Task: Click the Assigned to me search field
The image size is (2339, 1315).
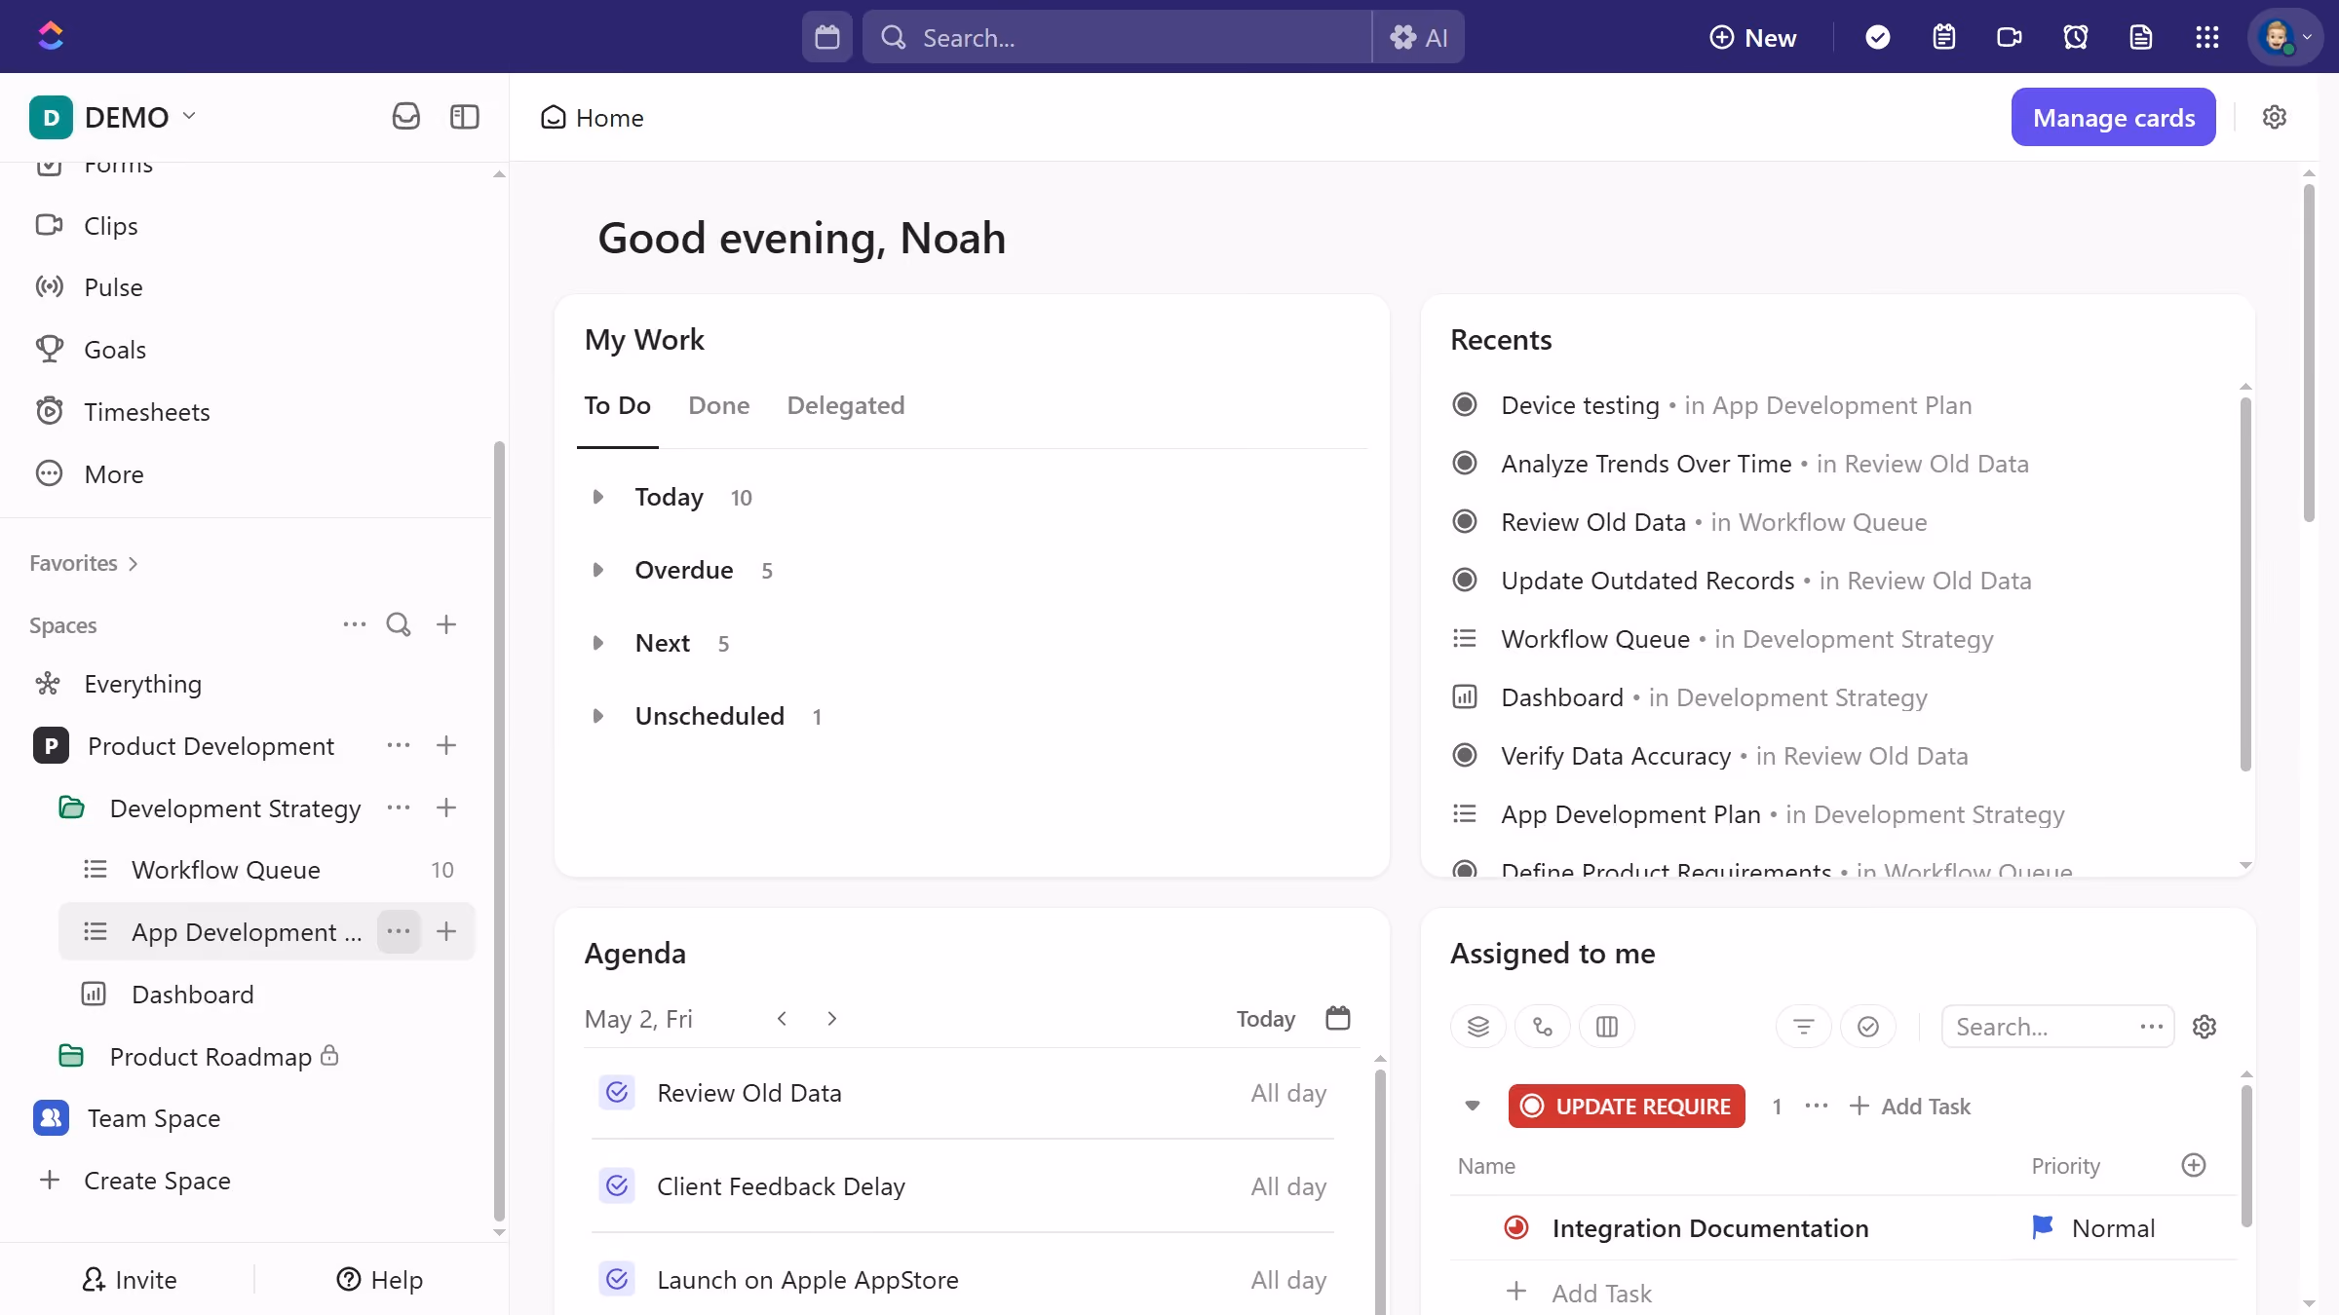Action: point(2057,1027)
